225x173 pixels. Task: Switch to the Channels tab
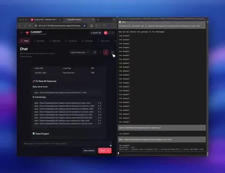(x=54, y=41)
